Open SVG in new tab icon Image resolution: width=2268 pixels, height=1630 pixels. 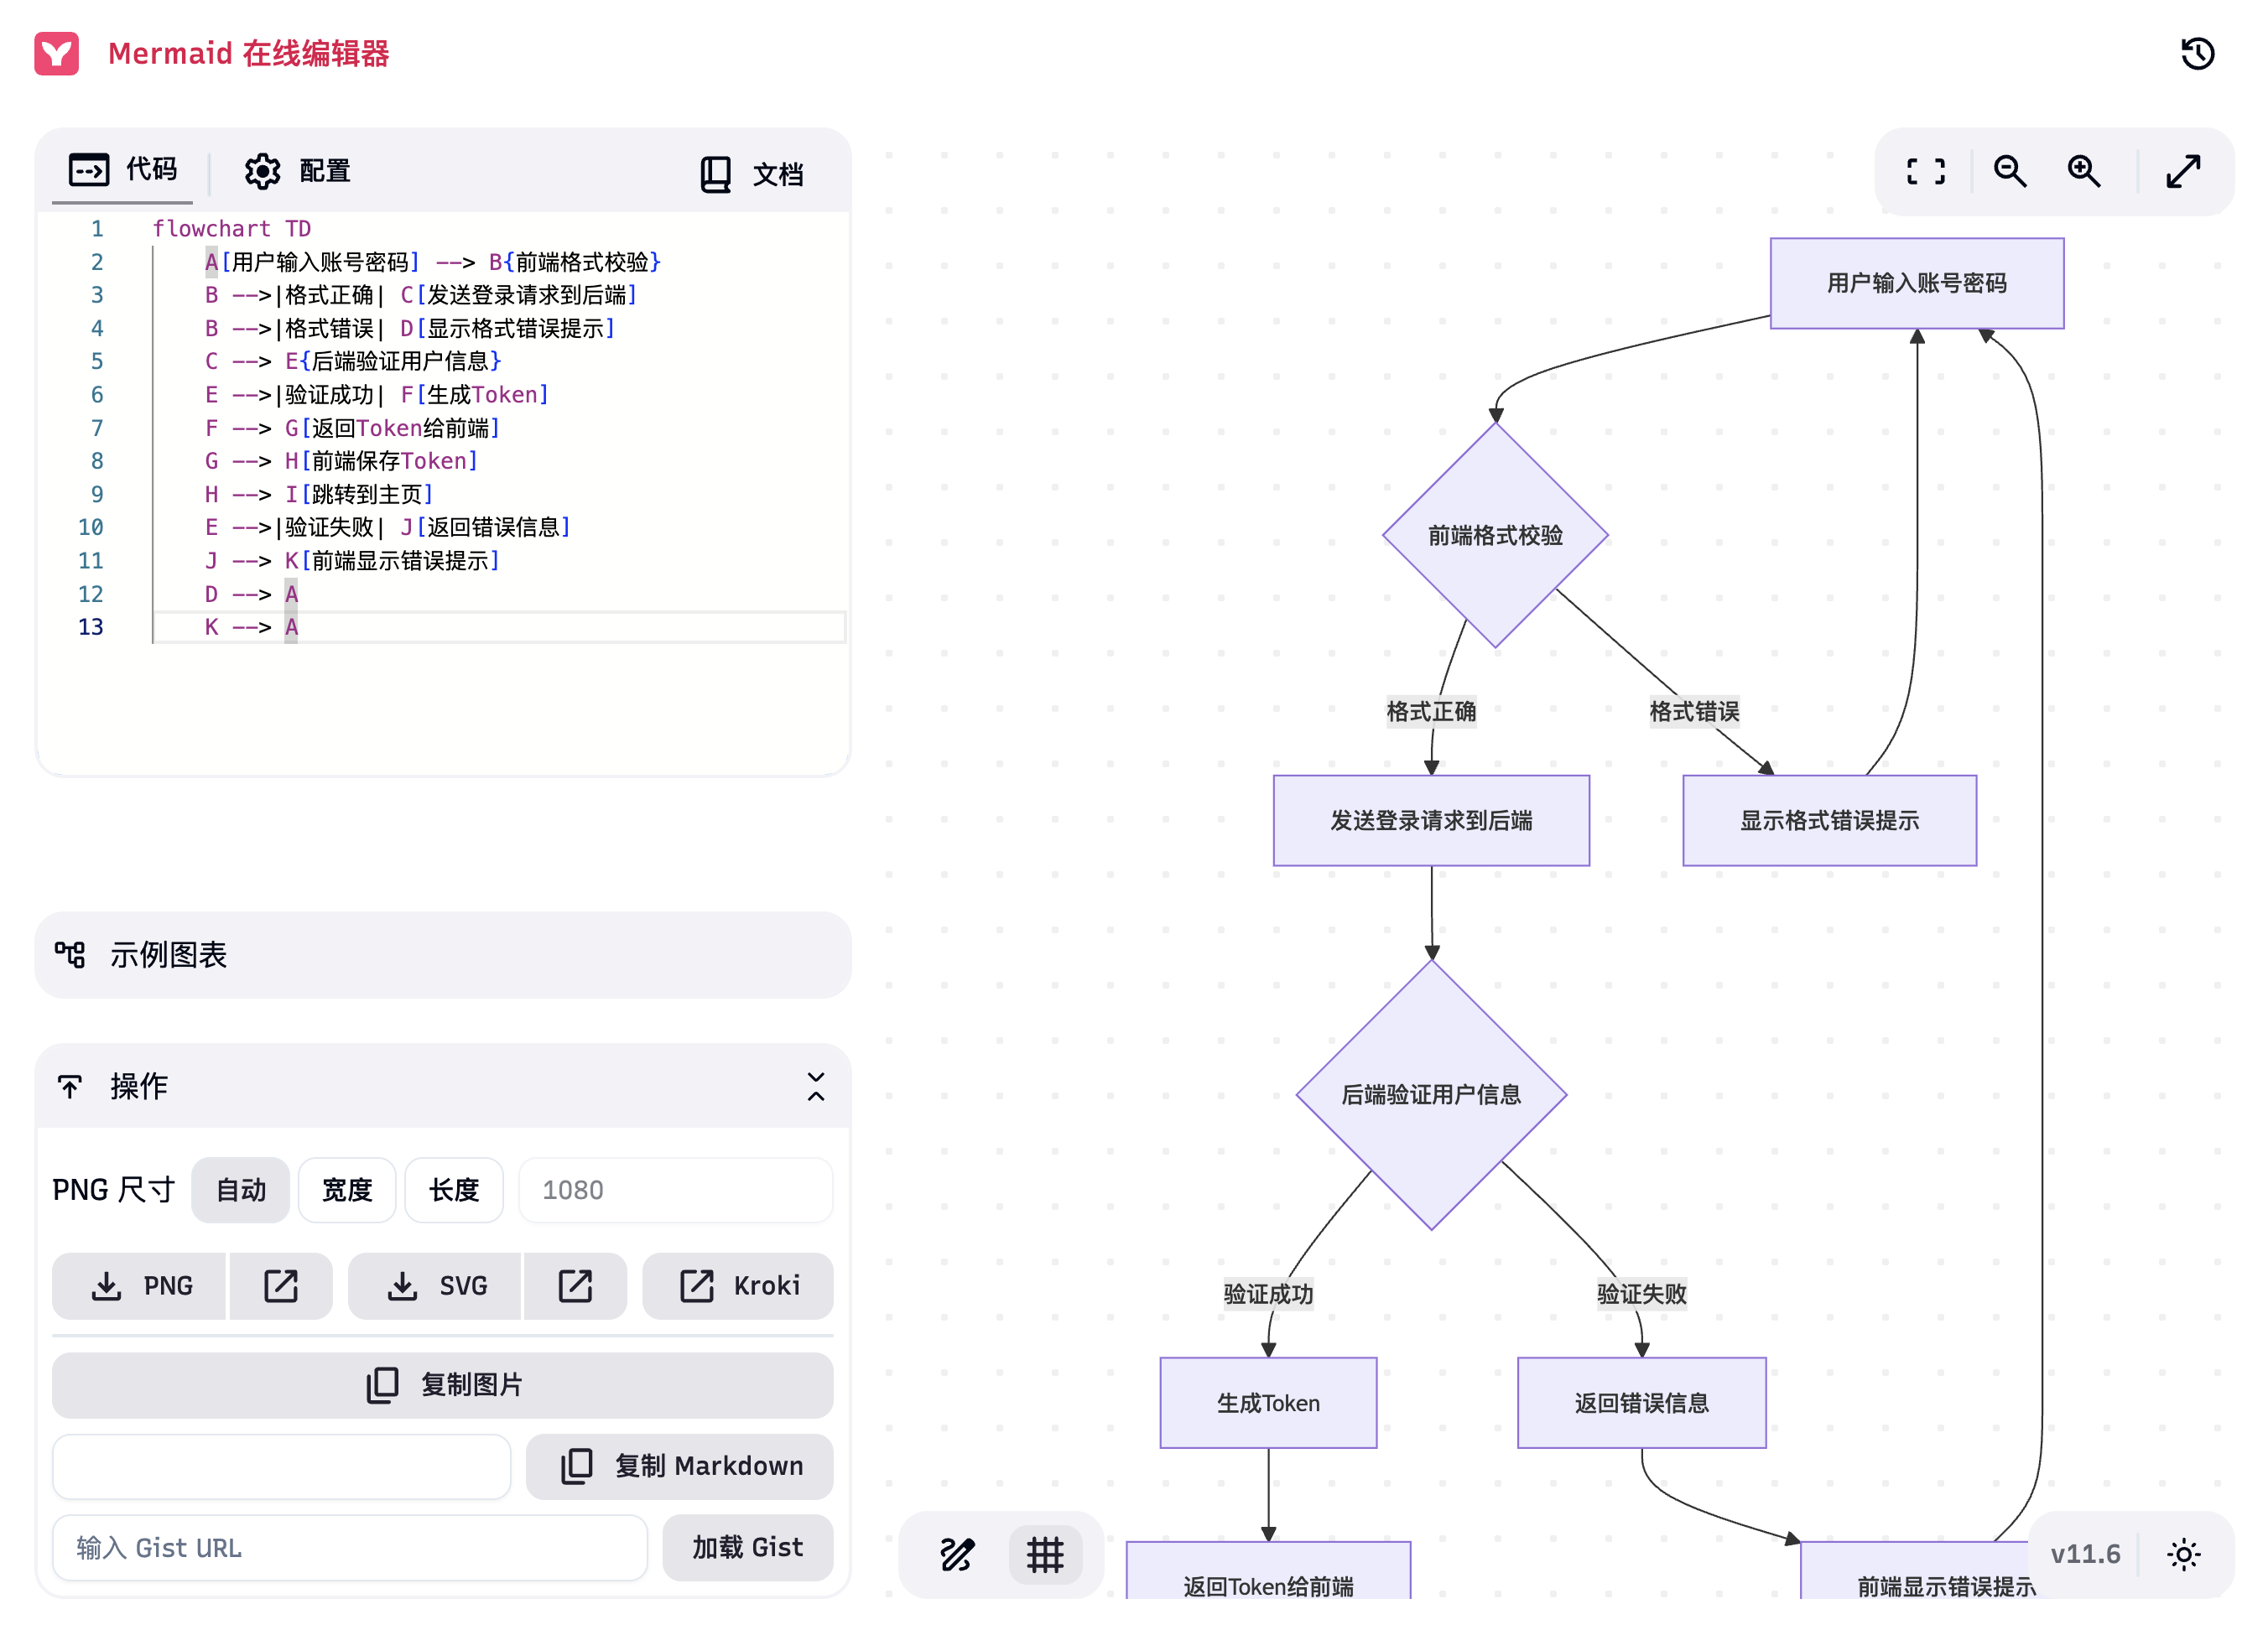pos(575,1285)
